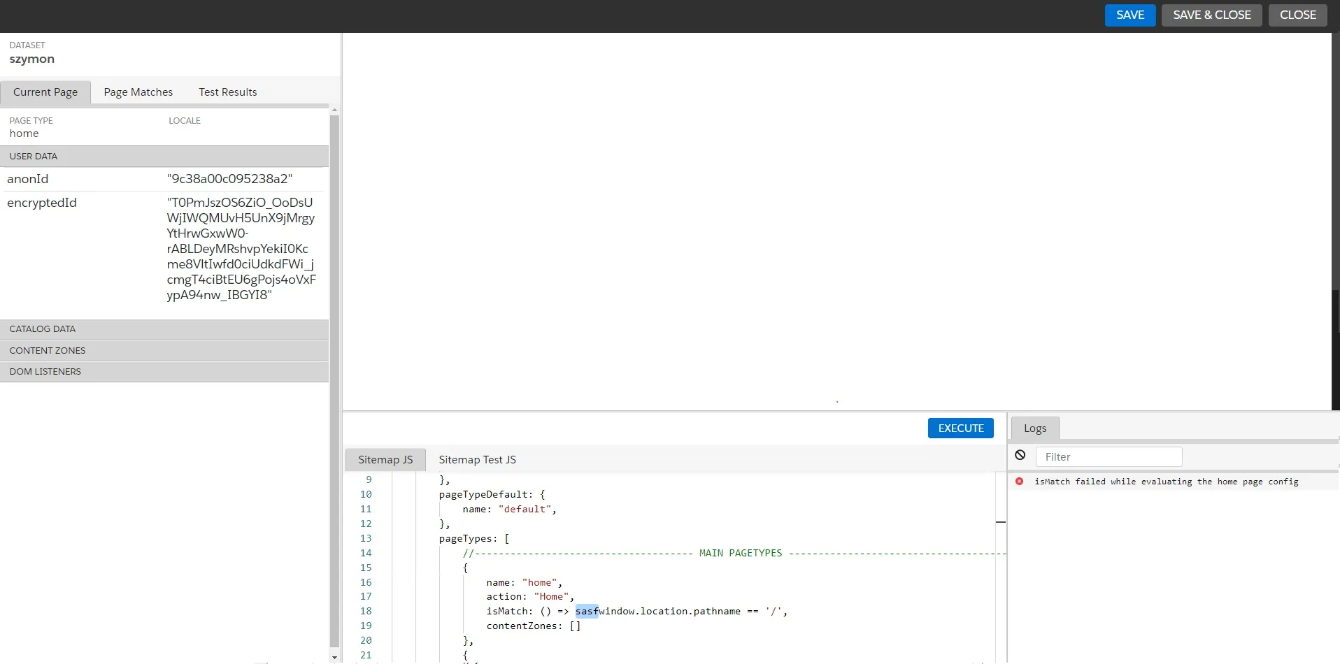Image resolution: width=1340 pixels, height=664 pixels.
Task: Expand the CONTENT ZONES section
Action: click(164, 351)
